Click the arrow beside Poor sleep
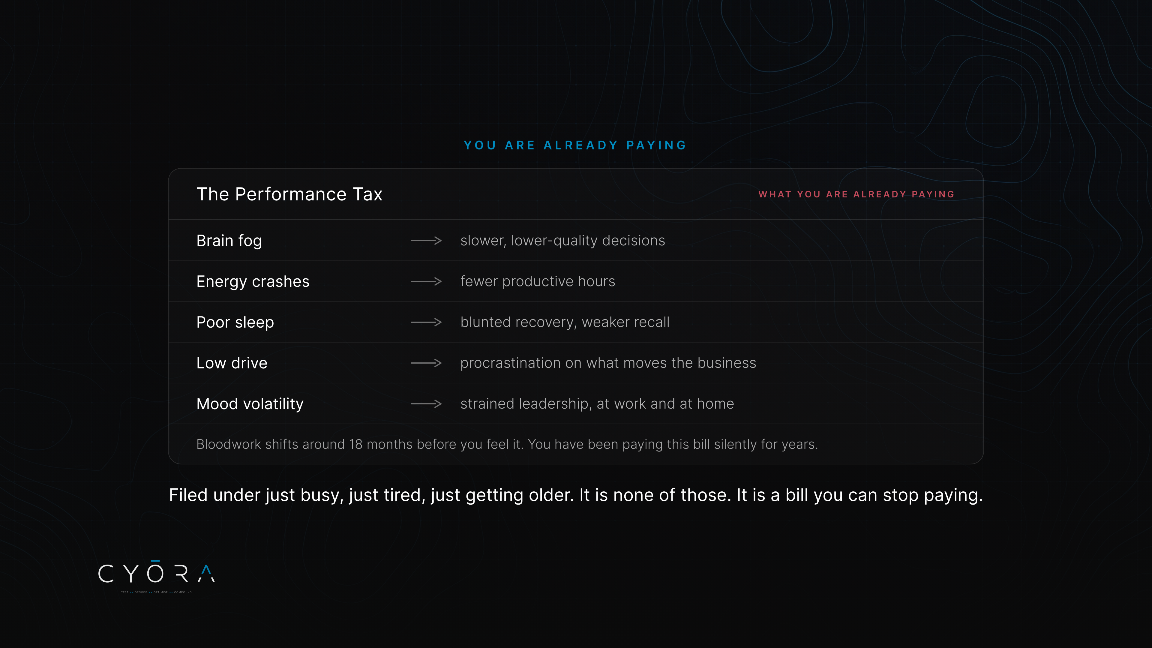Image resolution: width=1152 pixels, height=648 pixels. pos(426,322)
